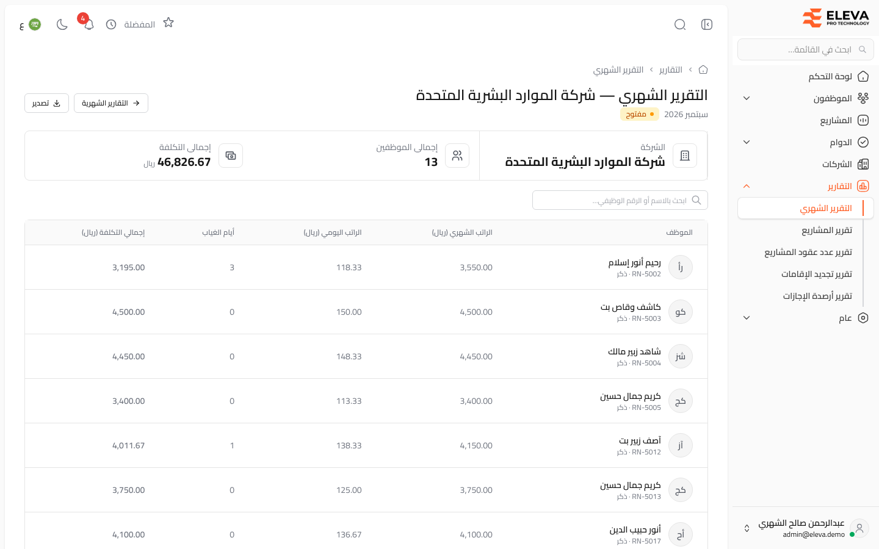This screenshot has height=549, width=879.
Task: Expand the الموظفون sidebar menu chevron
Action: [747, 98]
